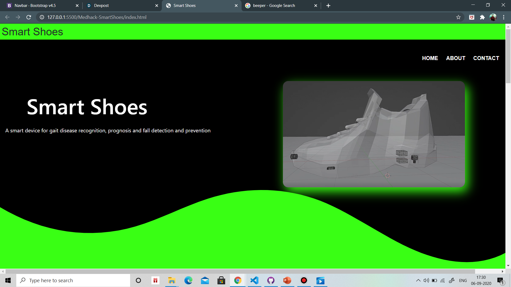511x287 pixels.
Task: Launch PowerPoint from the taskbar
Action: (287, 280)
